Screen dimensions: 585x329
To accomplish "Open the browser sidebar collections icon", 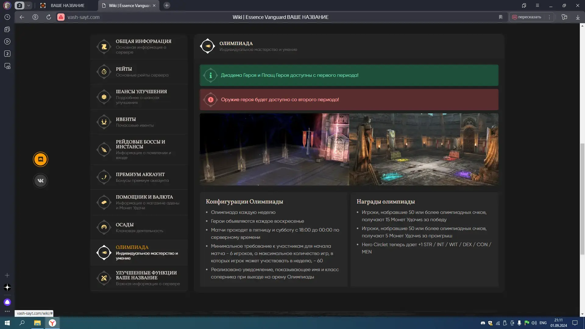I will [7, 29].
